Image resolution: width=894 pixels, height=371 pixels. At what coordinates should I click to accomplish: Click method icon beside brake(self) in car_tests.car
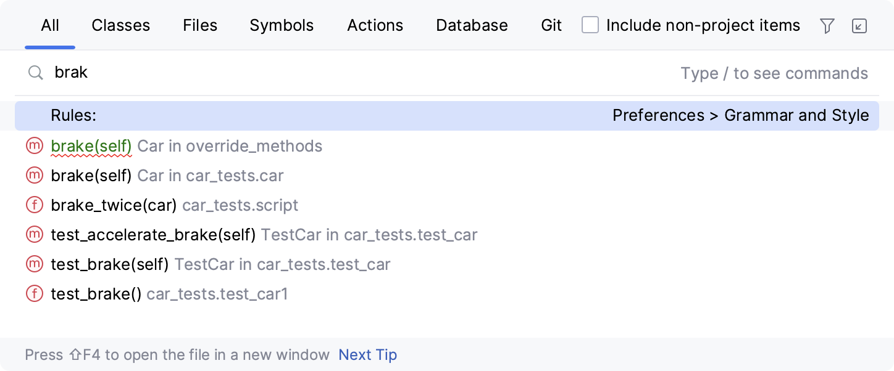point(34,176)
